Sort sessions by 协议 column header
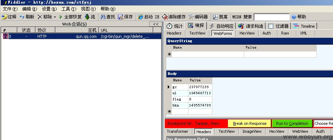This screenshot has width=333, height=140. coord(45,30)
